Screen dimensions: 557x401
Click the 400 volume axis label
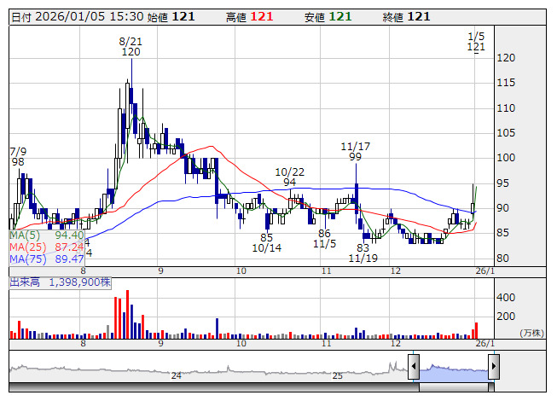[x=506, y=297]
